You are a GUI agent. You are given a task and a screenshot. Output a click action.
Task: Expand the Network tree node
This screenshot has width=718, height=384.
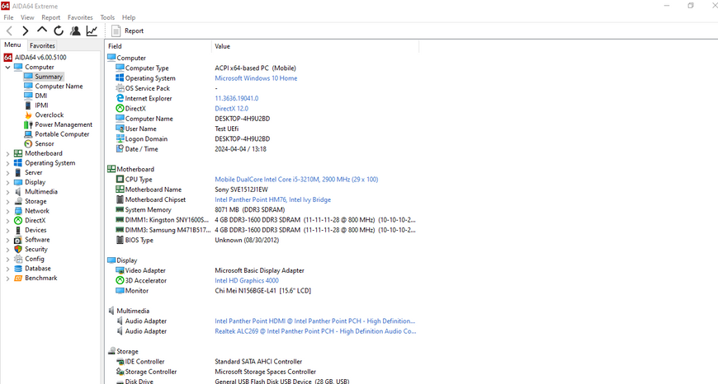(x=7, y=211)
